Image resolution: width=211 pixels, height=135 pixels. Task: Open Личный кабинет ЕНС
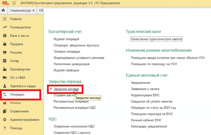[146, 120]
